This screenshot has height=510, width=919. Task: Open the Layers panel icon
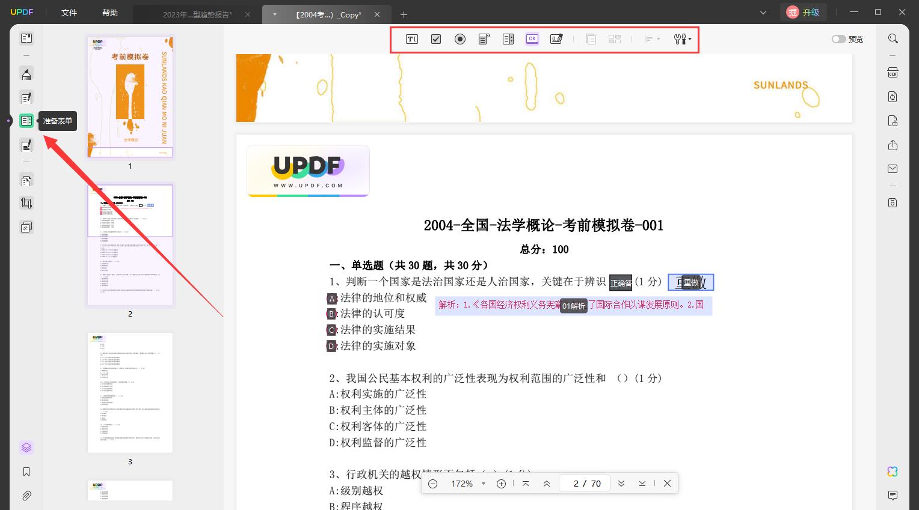point(26,448)
